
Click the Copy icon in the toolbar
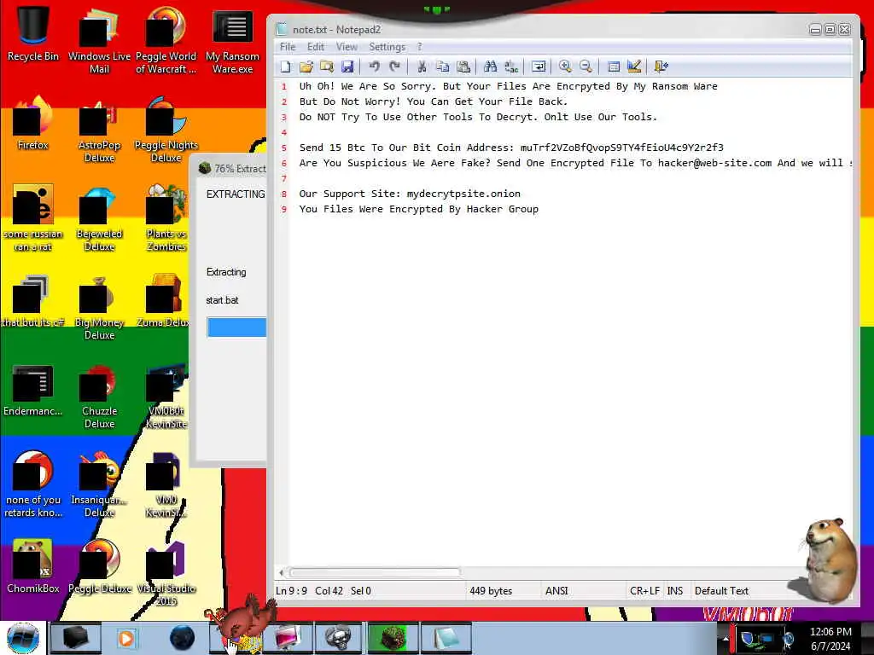[443, 67]
